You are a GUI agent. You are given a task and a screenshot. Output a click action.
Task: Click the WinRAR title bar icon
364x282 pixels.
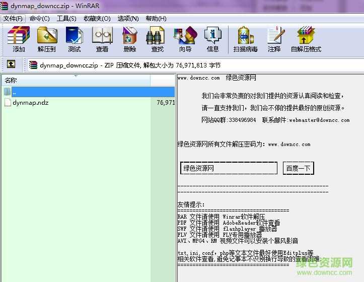[4, 6]
